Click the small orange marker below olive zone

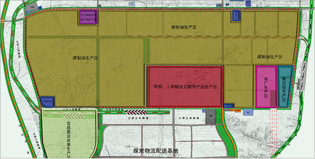[x=238, y=110]
